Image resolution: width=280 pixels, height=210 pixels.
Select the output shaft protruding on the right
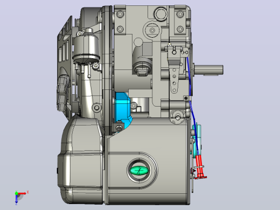[208, 70]
